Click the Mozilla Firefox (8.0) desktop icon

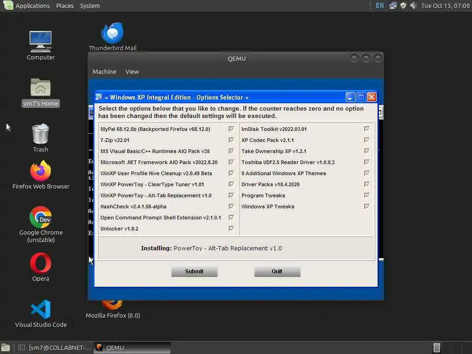tap(112, 310)
